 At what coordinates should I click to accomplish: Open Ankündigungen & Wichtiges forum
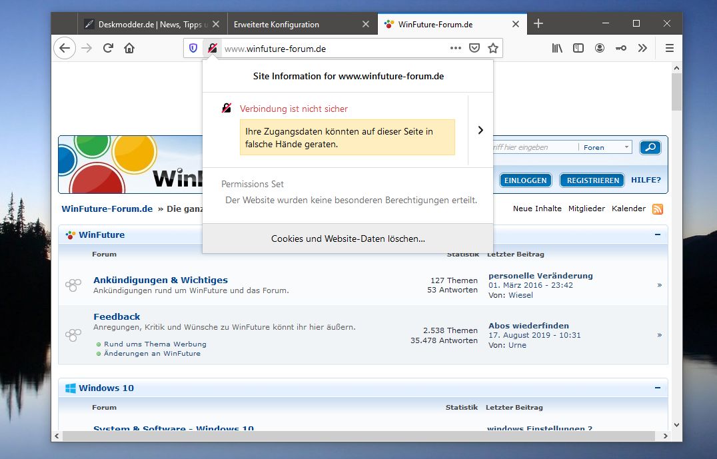click(161, 280)
